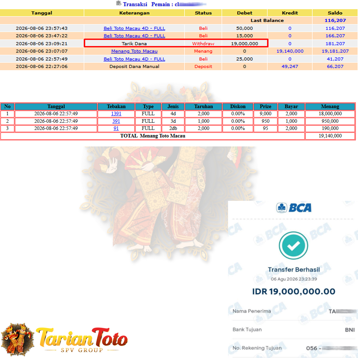
Task: Click the 25,000 debet amount
Action: [x=245, y=59]
